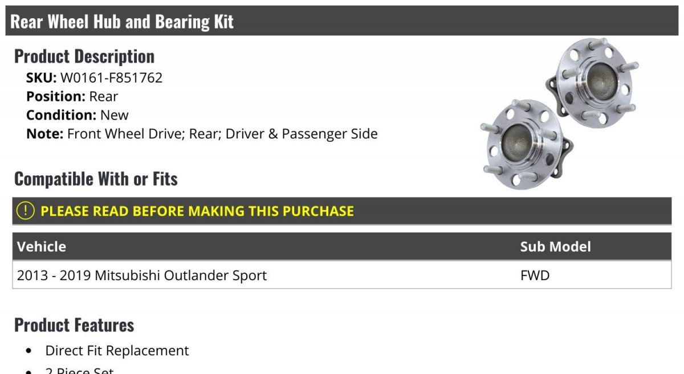Click the 'Direct Fit Replacement' feature item
Screen dimensions: 684x374
click(x=117, y=351)
